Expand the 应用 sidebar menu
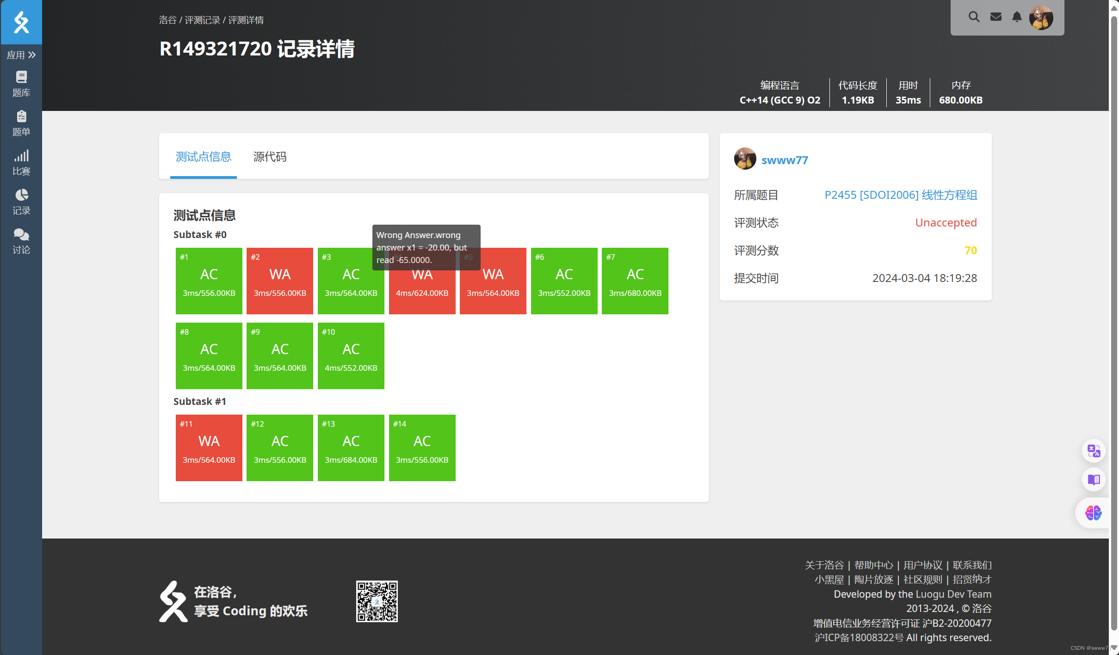Viewport: 1119px width, 655px height. point(21,55)
